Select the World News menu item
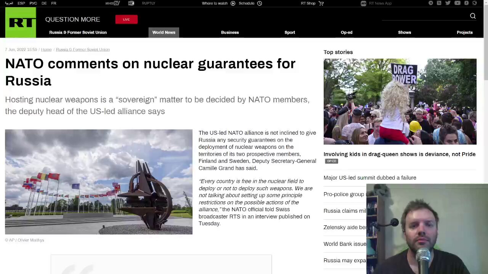The width and height of the screenshot is (488, 274). (x=164, y=32)
